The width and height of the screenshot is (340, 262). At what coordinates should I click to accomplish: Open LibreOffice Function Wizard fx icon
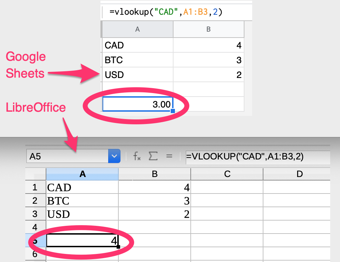click(x=137, y=156)
